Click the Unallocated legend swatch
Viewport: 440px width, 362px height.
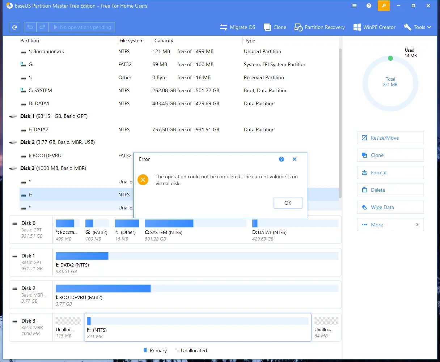[177, 350]
